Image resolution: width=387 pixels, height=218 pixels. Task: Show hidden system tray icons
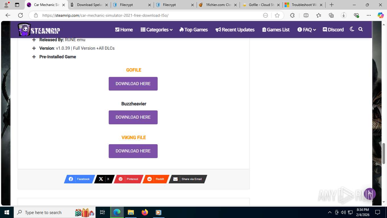(x=330, y=212)
